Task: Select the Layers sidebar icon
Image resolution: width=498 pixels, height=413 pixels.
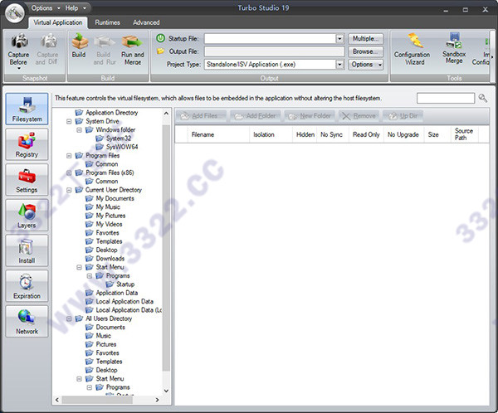Action: coord(27,214)
